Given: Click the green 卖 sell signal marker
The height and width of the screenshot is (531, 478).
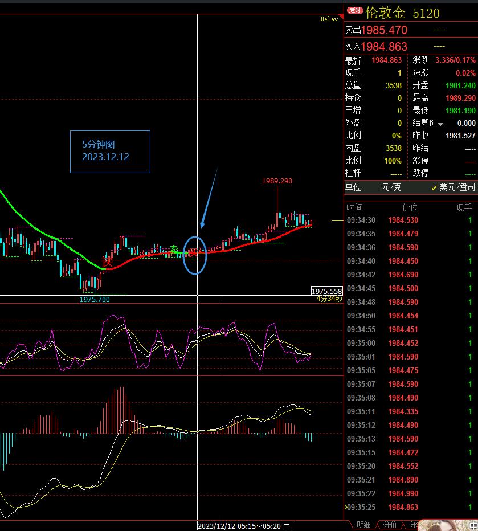Looking at the screenshot, I should 174,250.
